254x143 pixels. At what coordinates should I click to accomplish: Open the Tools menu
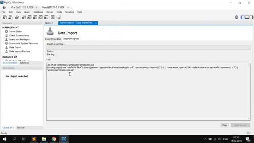(59, 12)
